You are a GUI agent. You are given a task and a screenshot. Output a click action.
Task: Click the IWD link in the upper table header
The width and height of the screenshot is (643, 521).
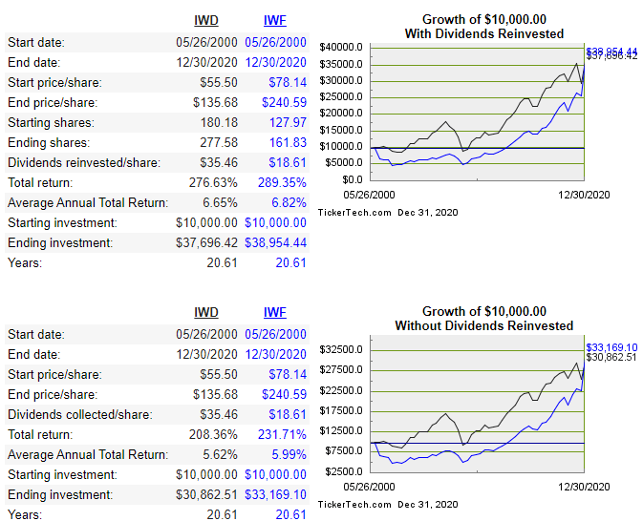(x=206, y=19)
